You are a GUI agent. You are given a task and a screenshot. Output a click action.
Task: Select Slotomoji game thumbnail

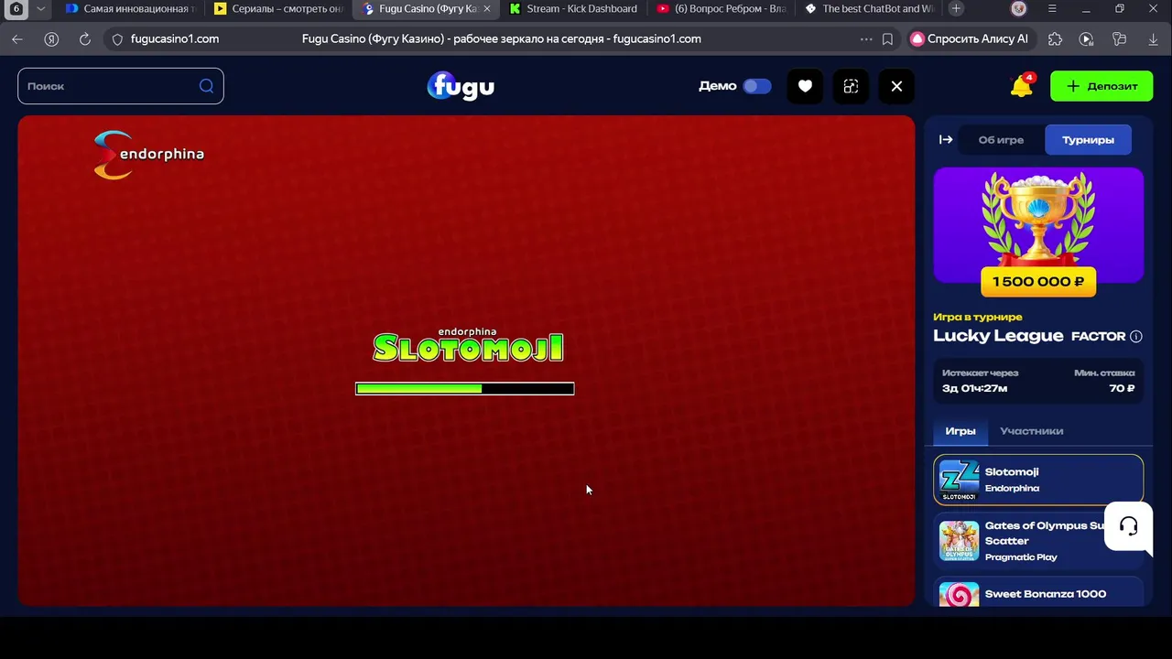(x=959, y=480)
